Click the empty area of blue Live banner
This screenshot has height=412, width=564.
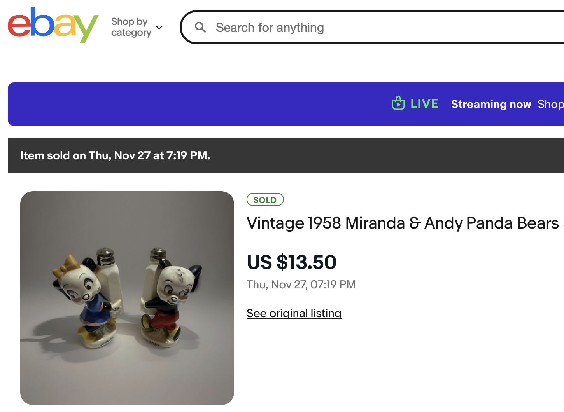point(194,104)
